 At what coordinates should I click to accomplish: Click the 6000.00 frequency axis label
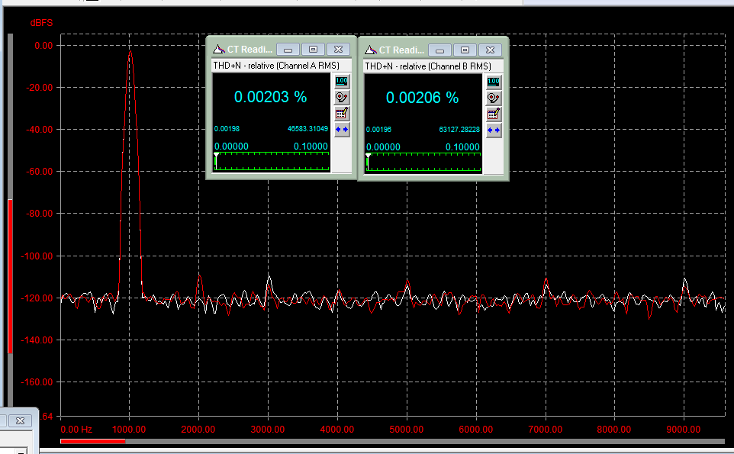click(475, 430)
